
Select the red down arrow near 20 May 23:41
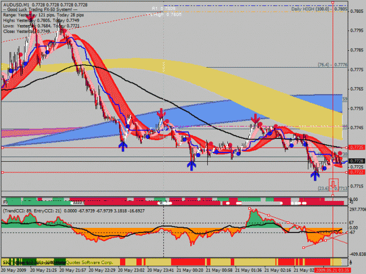[x=161, y=113]
